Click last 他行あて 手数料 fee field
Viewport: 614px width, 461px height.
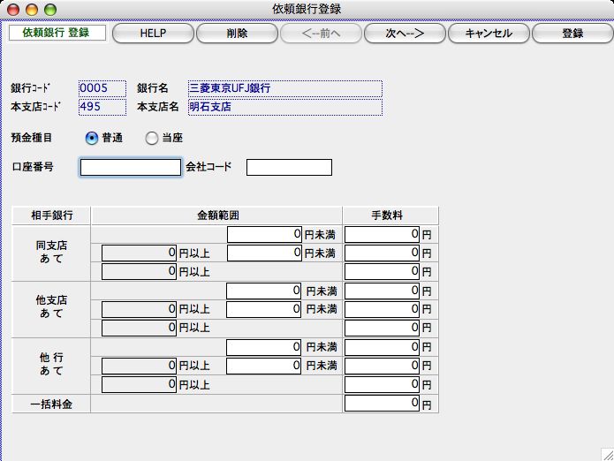coord(382,384)
